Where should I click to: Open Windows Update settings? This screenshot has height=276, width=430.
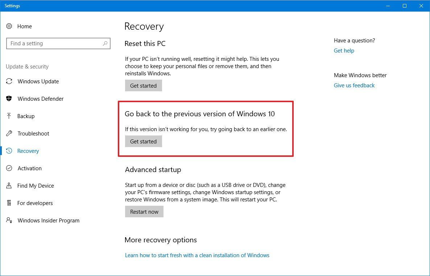[38, 81]
